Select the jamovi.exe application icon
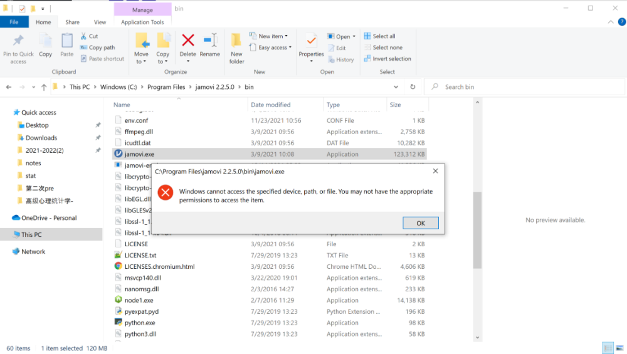 (118, 154)
